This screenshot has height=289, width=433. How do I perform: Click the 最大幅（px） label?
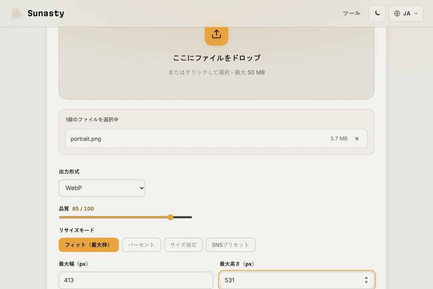pos(74,264)
